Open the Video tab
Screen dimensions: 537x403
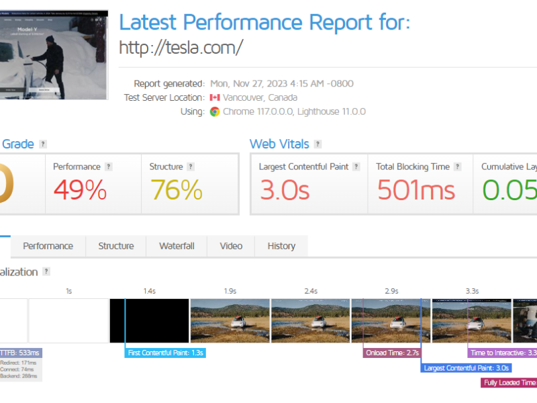click(x=231, y=246)
